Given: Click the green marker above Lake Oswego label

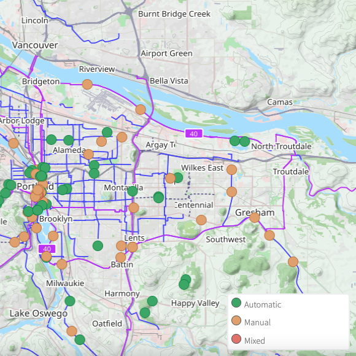Looking at the screenshot, I should [x=70, y=301].
